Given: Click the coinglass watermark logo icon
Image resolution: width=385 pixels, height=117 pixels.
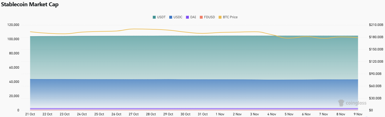Looking at the screenshot, I should pos(341,103).
